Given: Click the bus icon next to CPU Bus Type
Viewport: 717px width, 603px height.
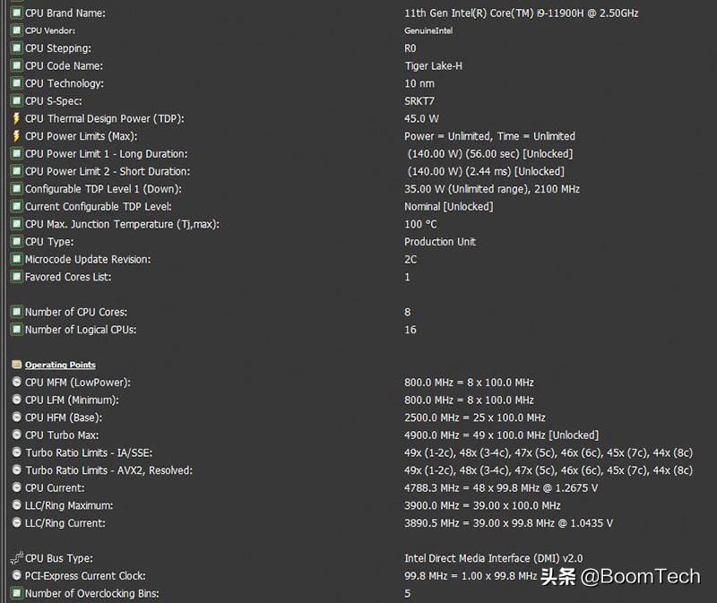Looking at the screenshot, I should pos(16,558).
